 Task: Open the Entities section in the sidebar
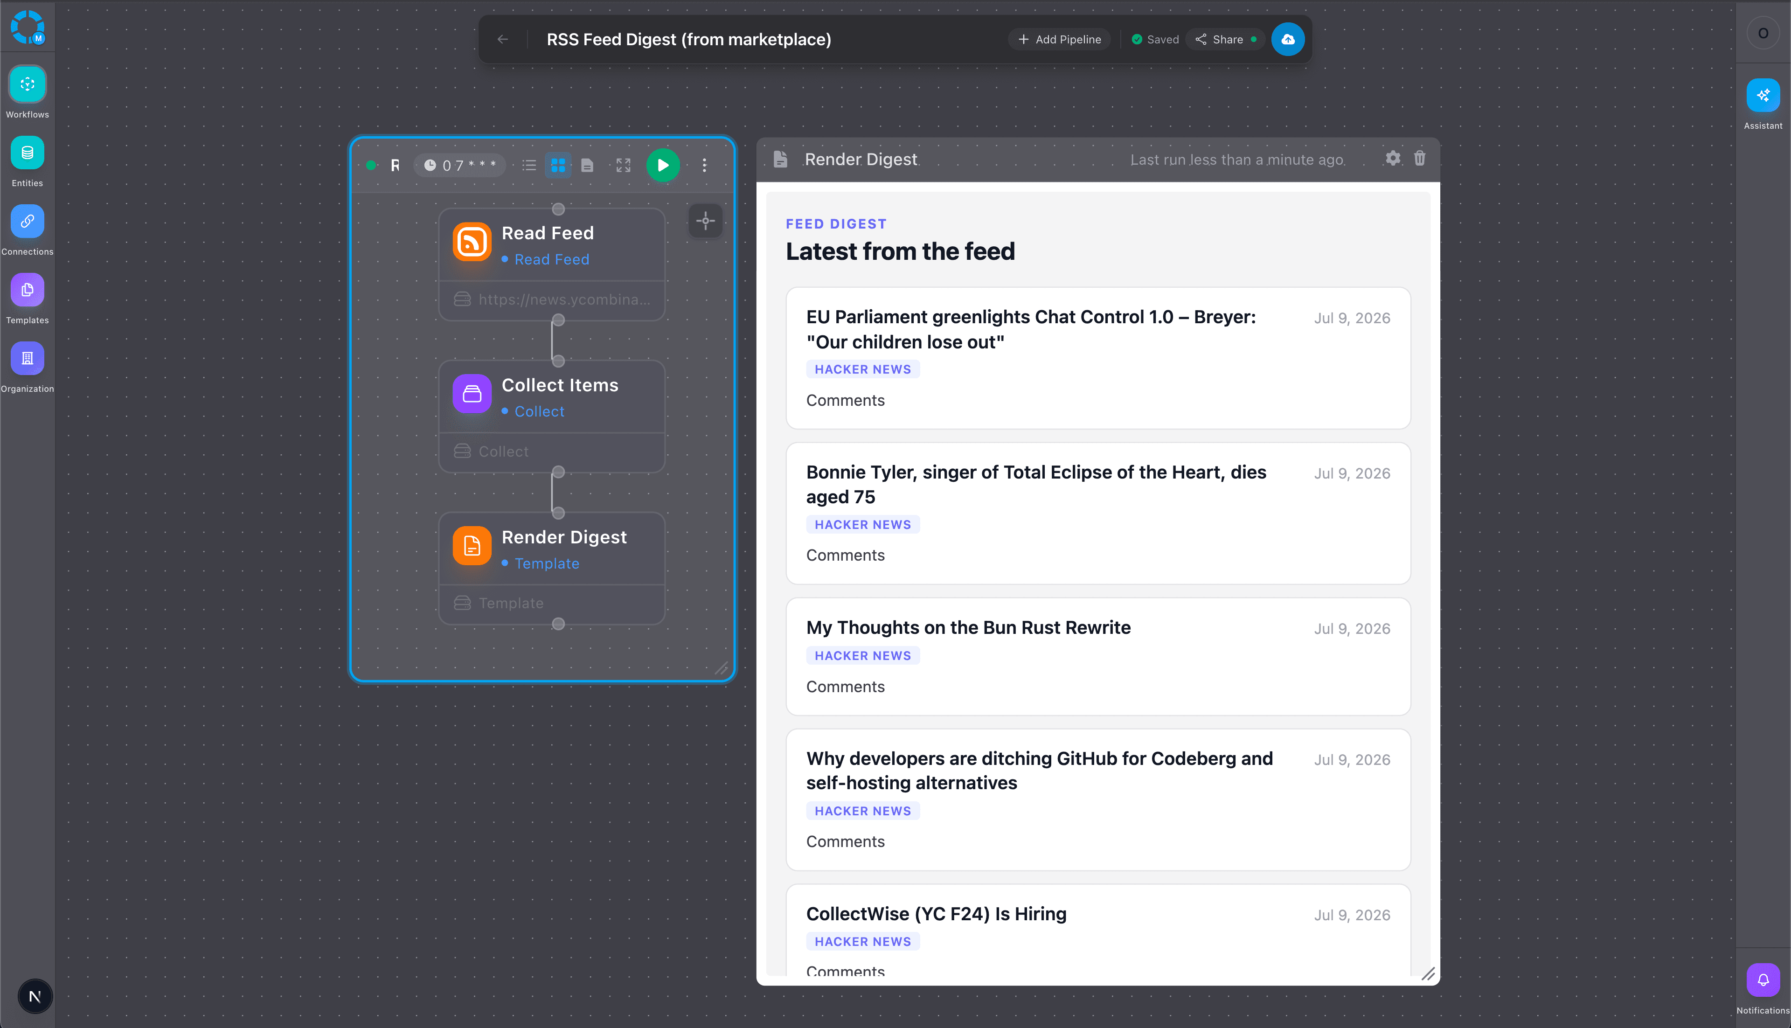coord(28,153)
